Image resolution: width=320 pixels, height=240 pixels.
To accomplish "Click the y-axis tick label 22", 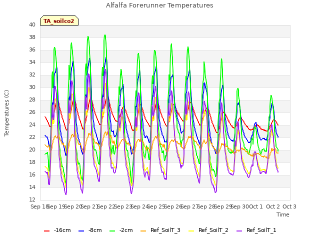I will [x=32, y=137].
